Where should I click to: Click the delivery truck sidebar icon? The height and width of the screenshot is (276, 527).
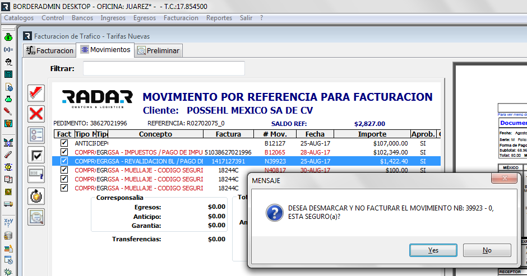[x=8, y=204]
